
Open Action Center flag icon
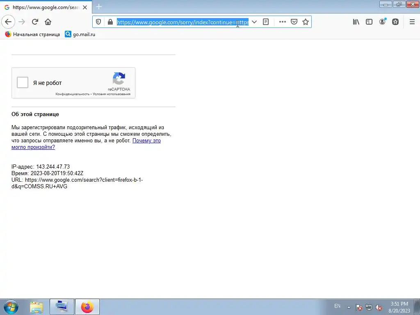pos(358,307)
